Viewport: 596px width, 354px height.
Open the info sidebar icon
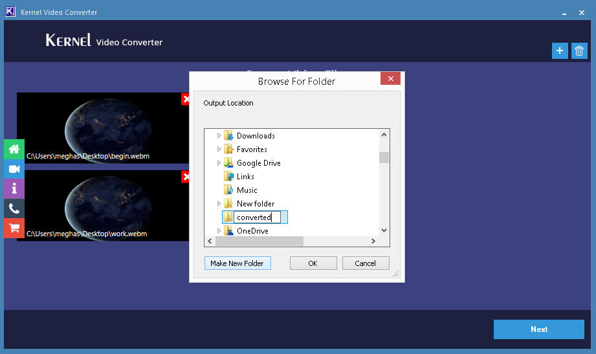pos(14,188)
